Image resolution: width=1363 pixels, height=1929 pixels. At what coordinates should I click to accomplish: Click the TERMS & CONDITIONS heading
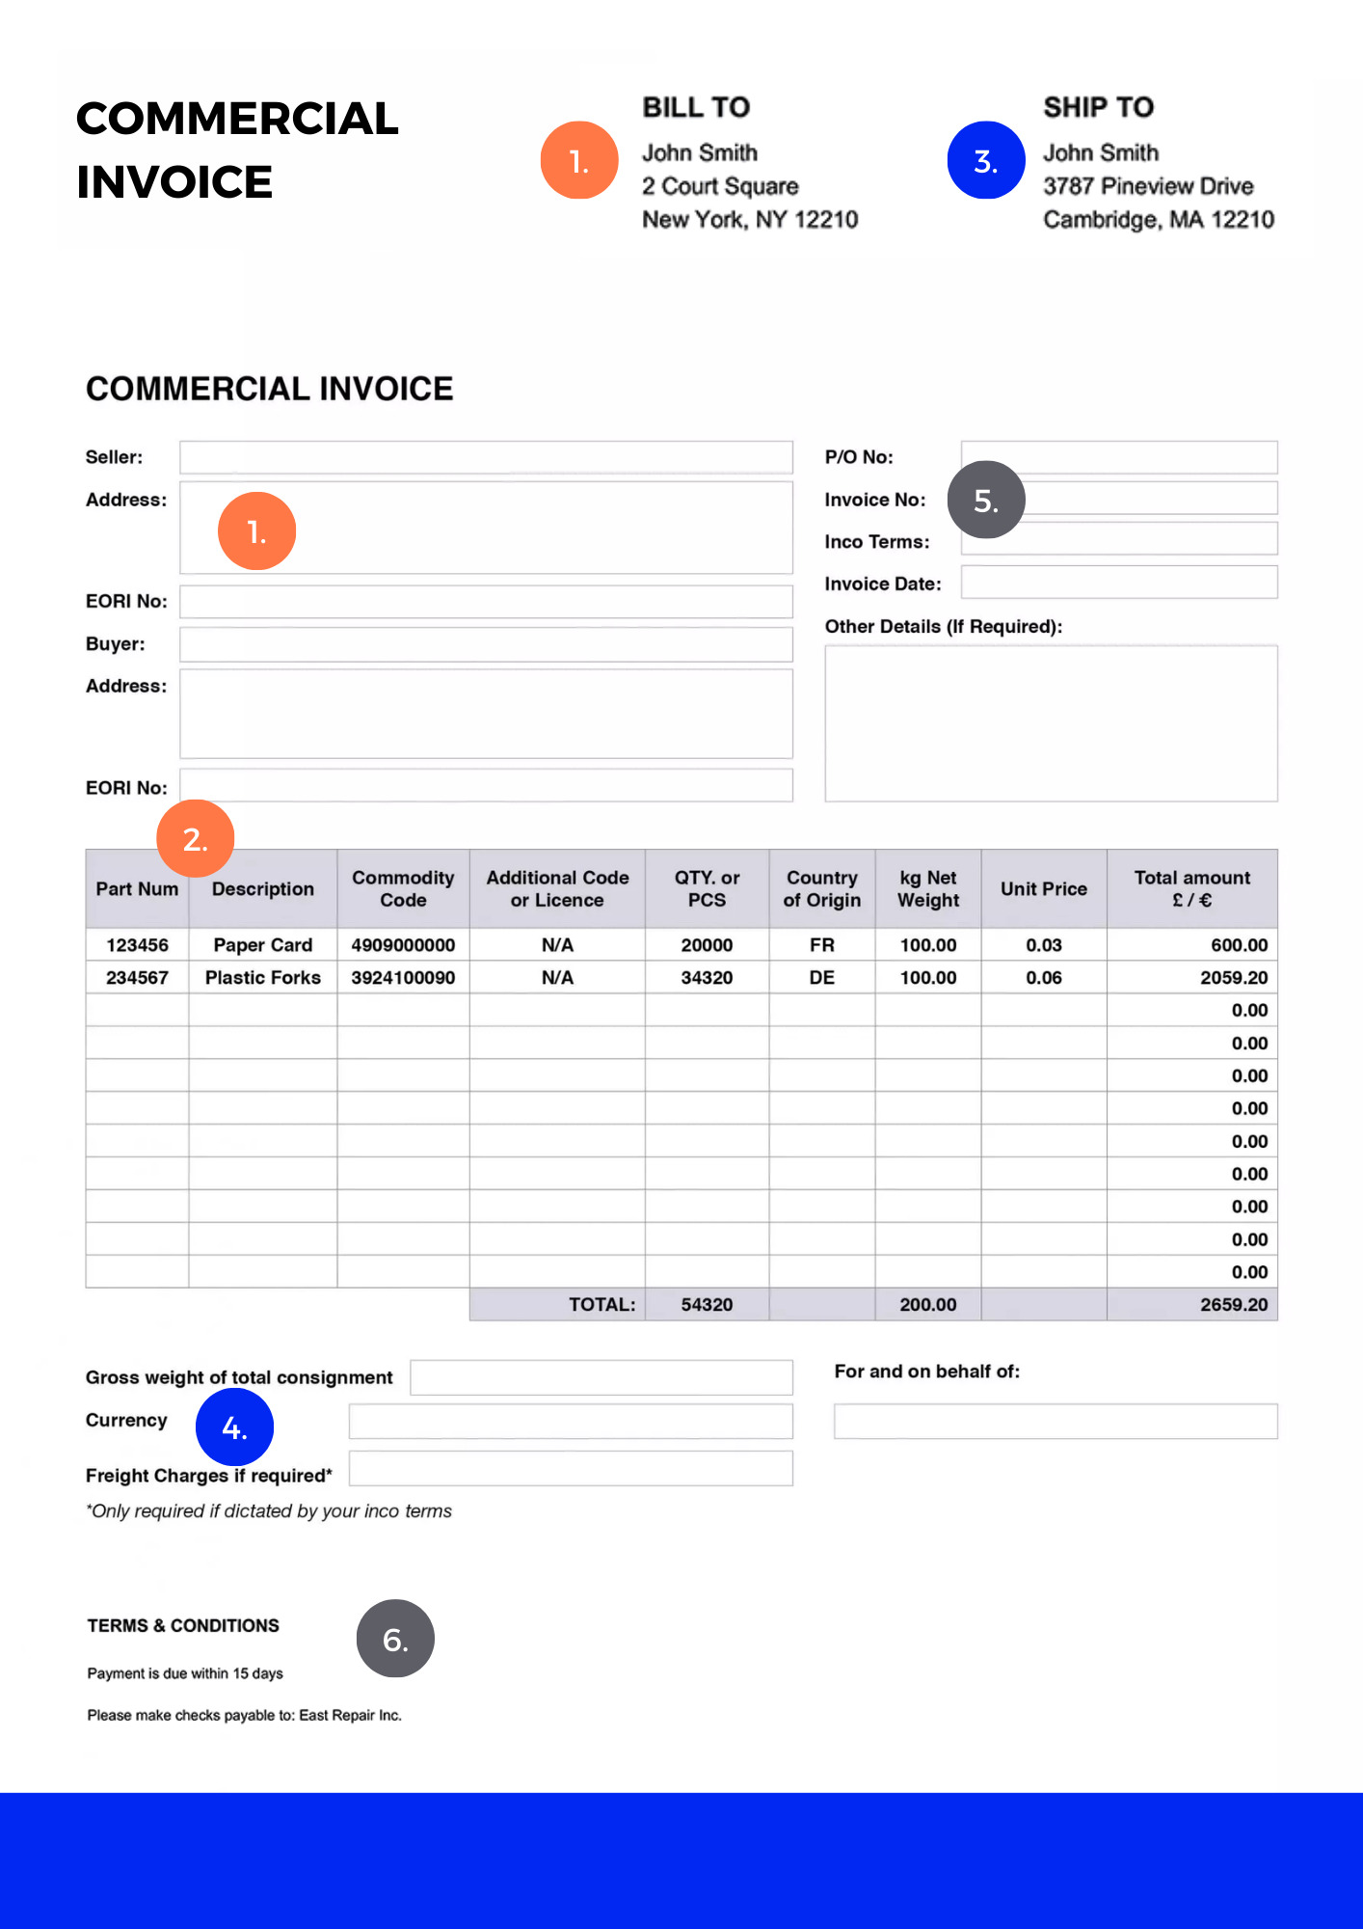(x=183, y=1626)
